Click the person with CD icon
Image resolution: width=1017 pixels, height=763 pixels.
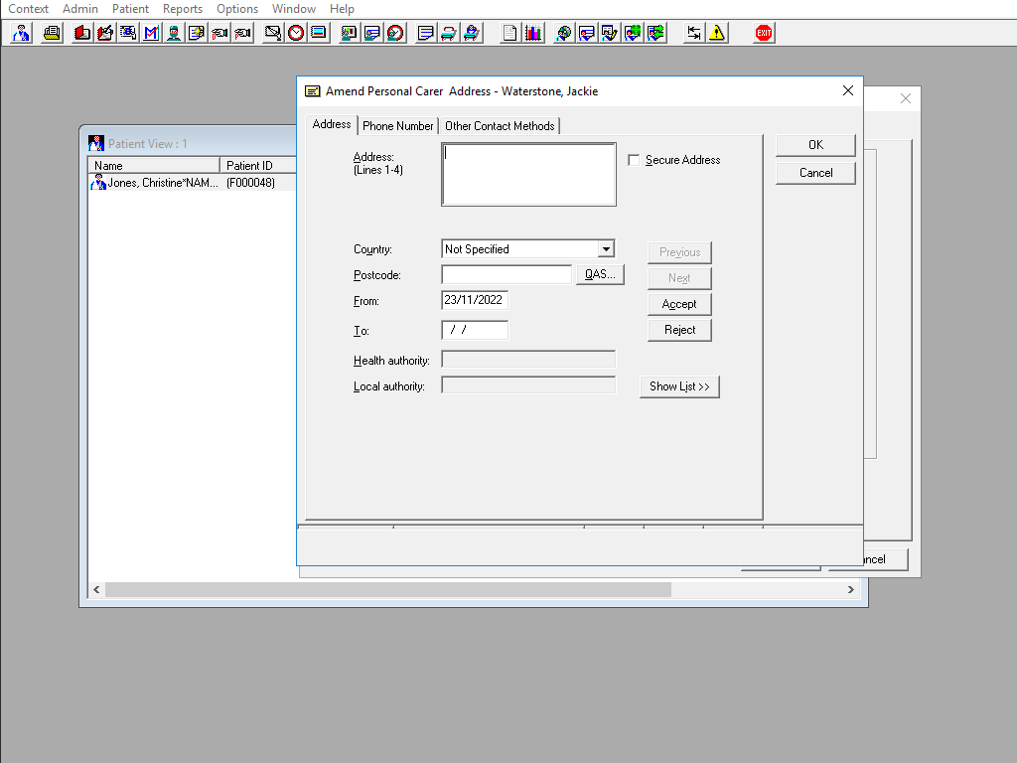click(564, 33)
